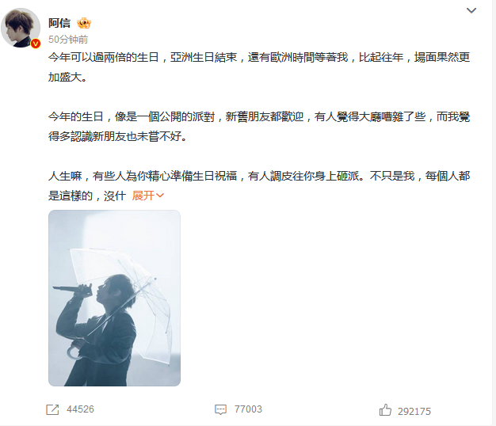
Task: Click the paragraph about 公開的派對
Action: [259, 127]
